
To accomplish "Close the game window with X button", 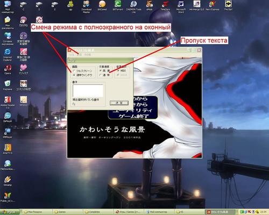I will (199, 50).
